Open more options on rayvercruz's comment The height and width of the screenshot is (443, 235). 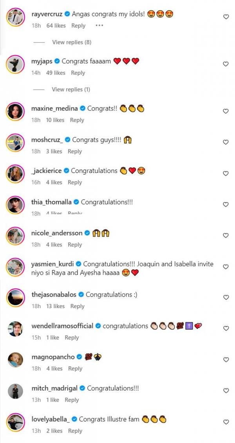pos(99,26)
